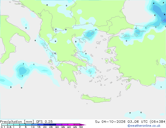Pick the lightest cyan legend swatch at 0.1
The image size is (166, 128).
tap(4, 125)
